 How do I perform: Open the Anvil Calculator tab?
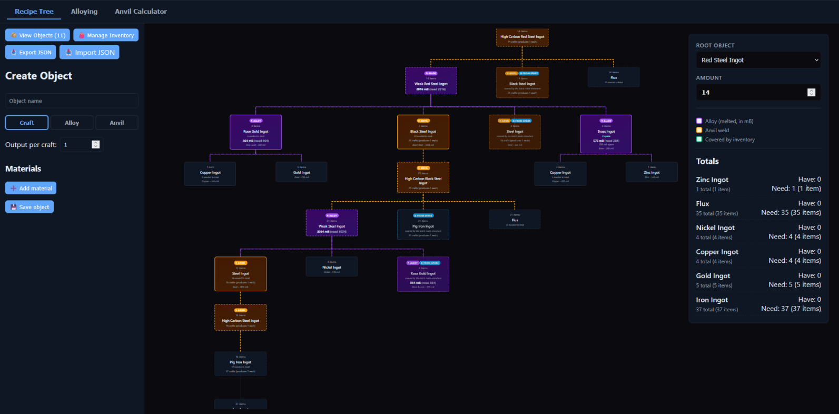coord(141,11)
